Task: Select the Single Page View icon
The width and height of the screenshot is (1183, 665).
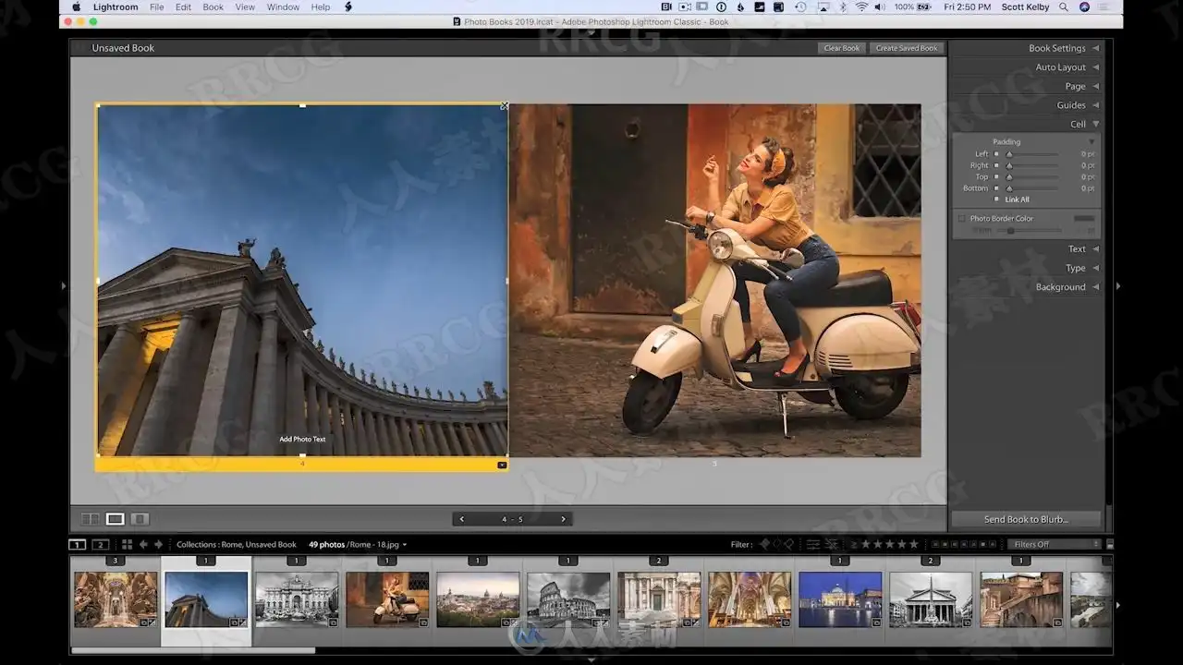Action: click(140, 519)
